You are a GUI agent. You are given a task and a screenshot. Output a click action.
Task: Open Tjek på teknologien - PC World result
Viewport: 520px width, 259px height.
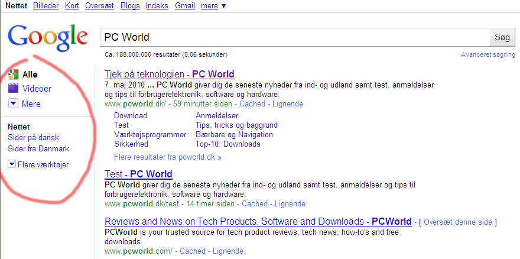169,75
